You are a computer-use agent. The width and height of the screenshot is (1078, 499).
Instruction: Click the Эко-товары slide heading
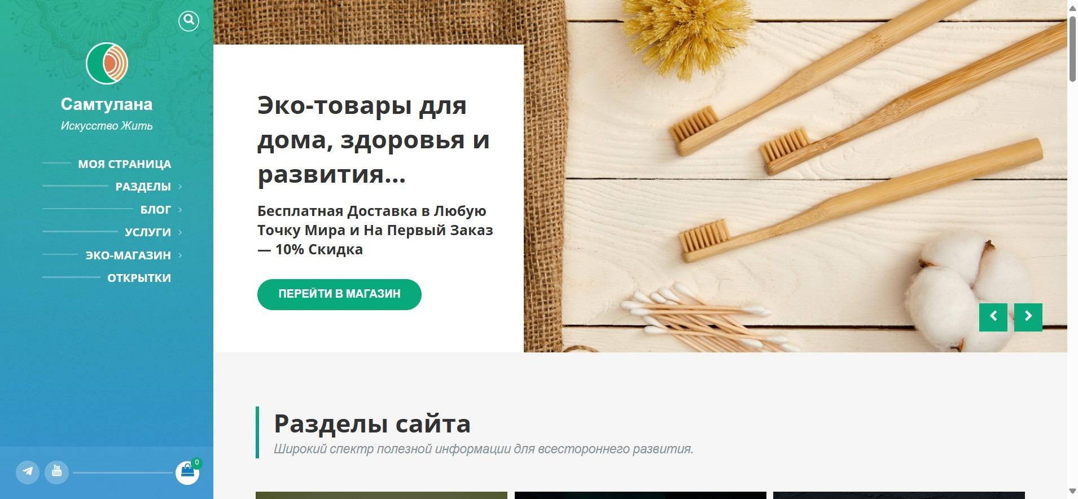373,139
